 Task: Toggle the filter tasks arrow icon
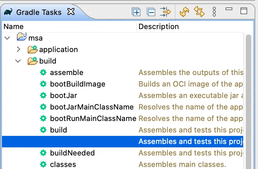[x=166, y=12]
